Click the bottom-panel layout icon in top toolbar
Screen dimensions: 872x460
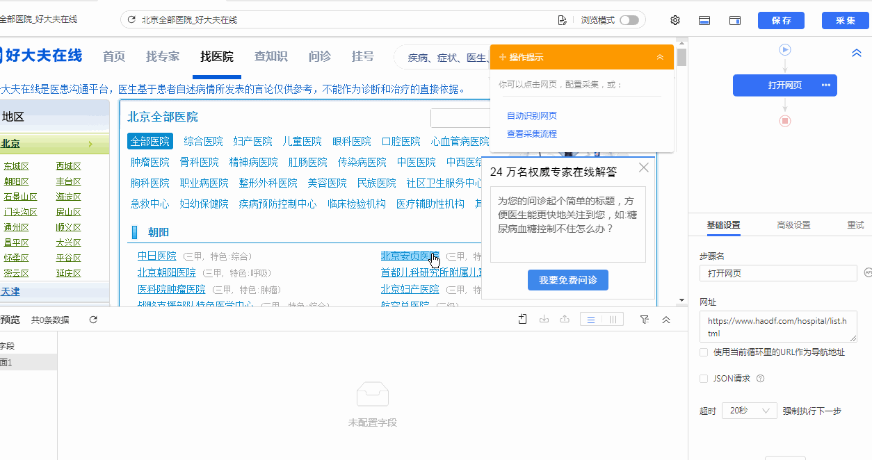point(704,20)
